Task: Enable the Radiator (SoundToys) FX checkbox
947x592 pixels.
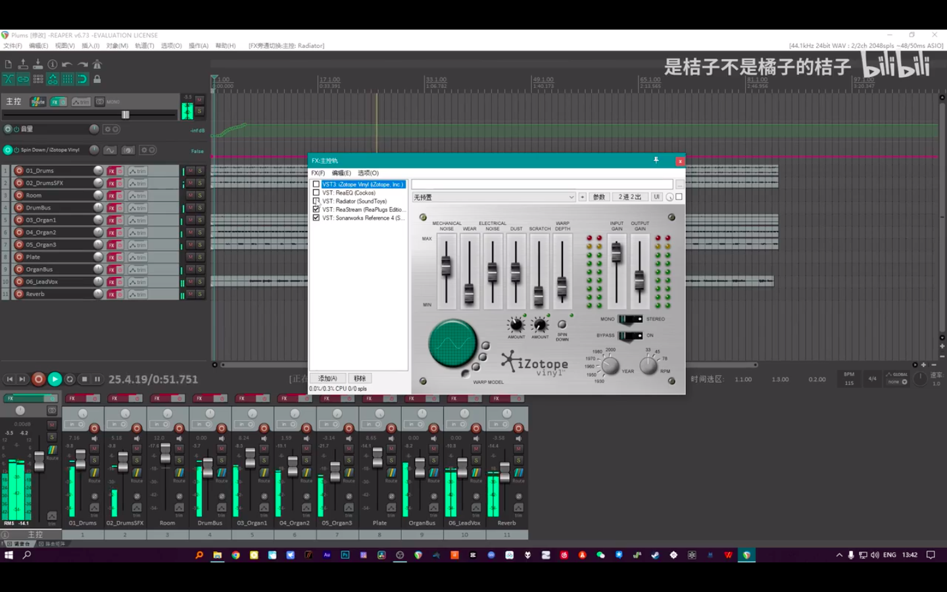Action: 316,201
